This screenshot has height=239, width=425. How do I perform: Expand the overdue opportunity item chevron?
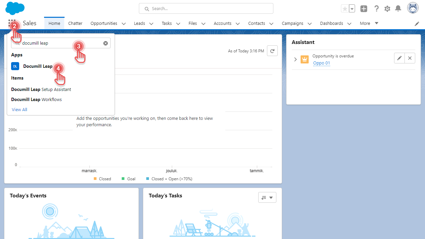tap(295, 59)
